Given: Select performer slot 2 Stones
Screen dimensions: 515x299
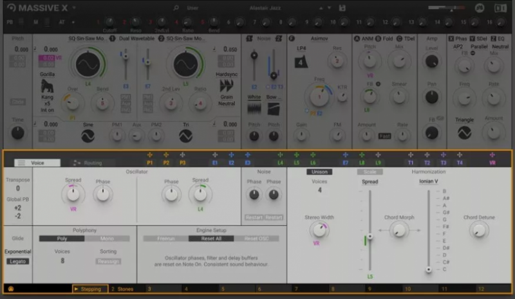Looking at the screenshot, I should [x=127, y=289].
